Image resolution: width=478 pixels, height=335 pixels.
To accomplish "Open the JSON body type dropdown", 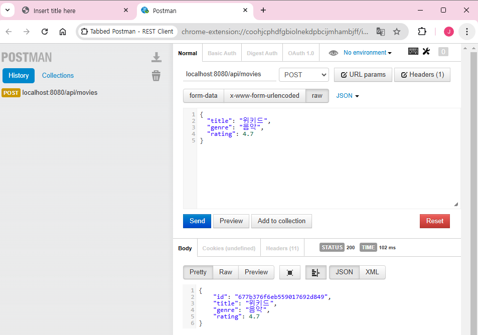I will (x=348, y=96).
